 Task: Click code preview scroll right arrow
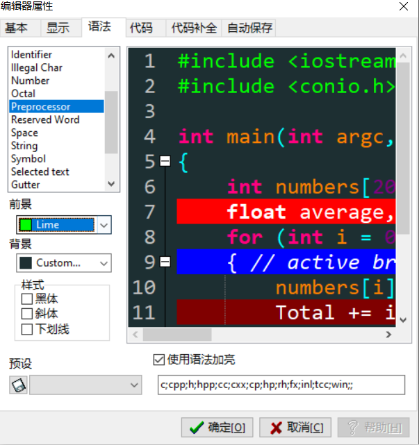click(388, 335)
